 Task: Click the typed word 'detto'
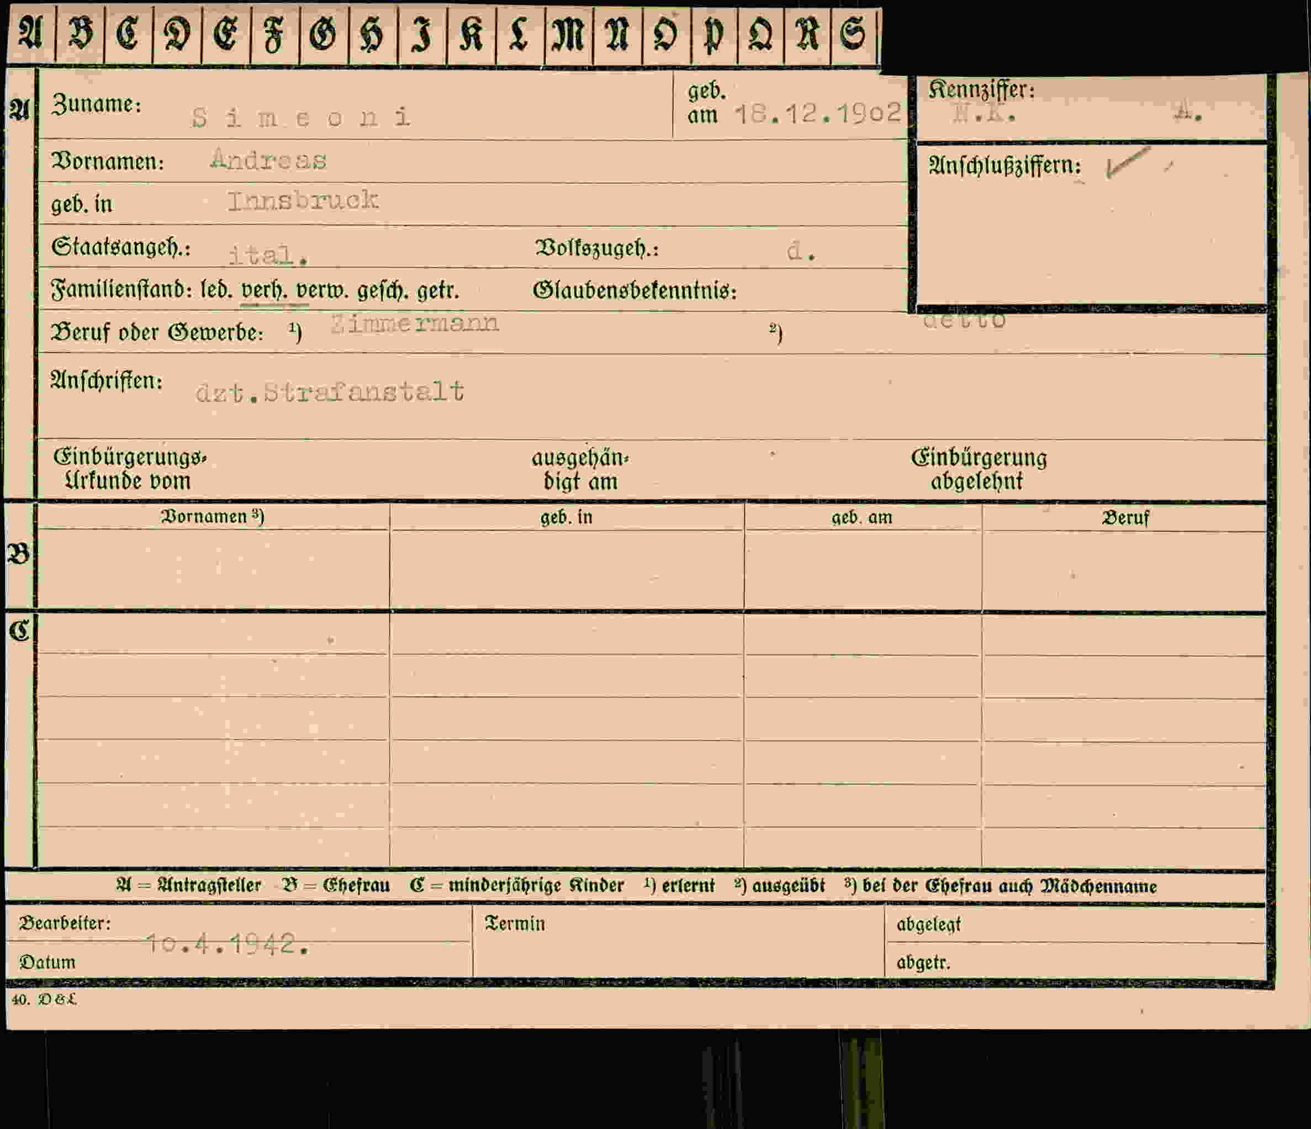(964, 320)
